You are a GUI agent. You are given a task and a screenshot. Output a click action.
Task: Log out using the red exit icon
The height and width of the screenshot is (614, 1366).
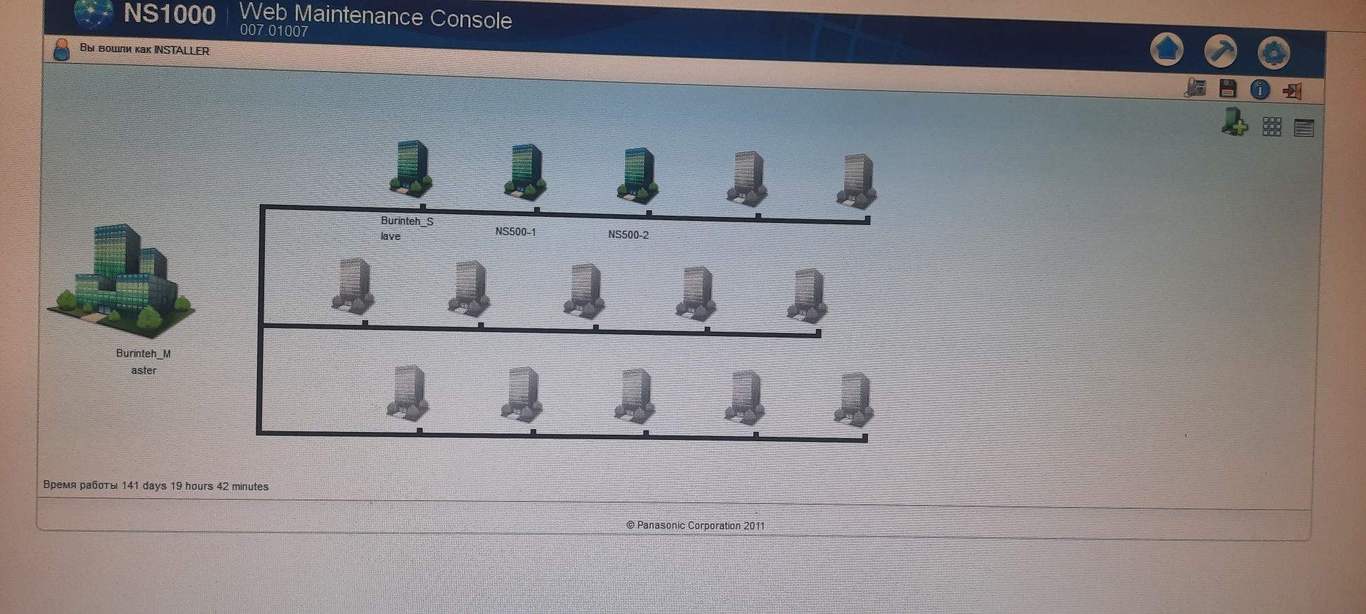(x=1292, y=91)
